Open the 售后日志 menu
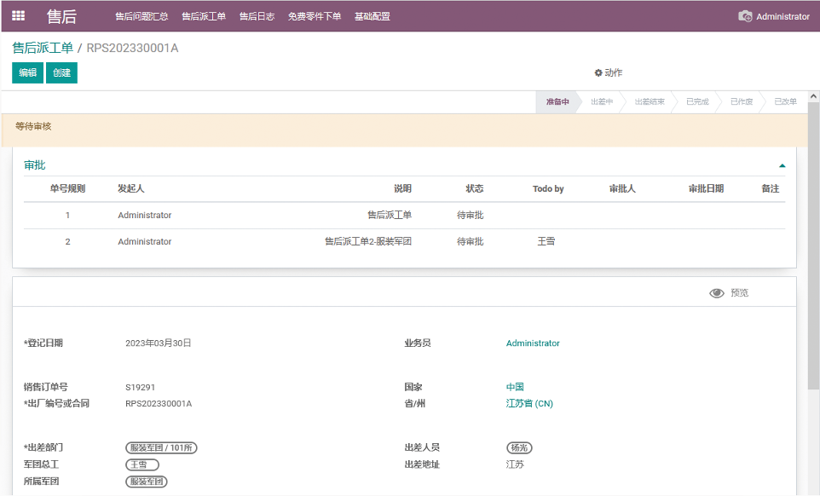The image size is (820, 496). pyautogui.click(x=257, y=16)
